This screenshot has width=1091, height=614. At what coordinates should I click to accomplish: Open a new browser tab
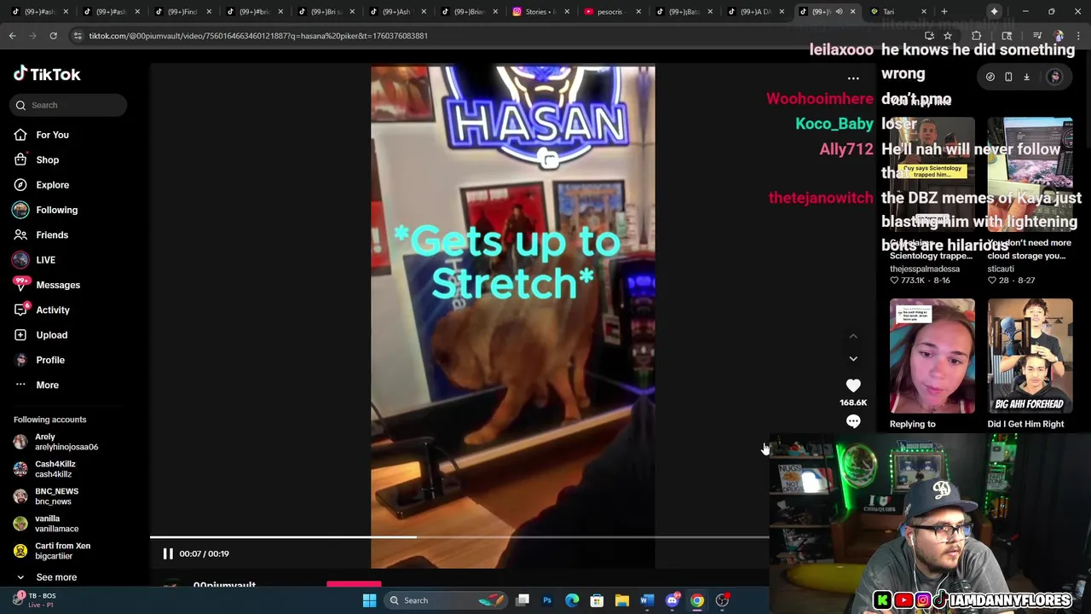(x=944, y=12)
